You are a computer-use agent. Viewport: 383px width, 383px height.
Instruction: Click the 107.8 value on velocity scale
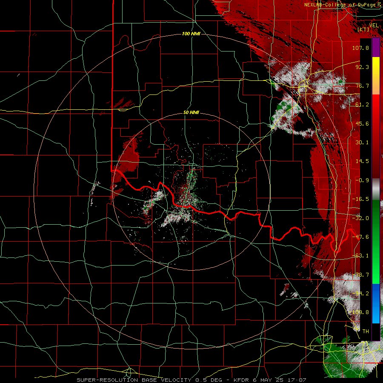[360, 48]
